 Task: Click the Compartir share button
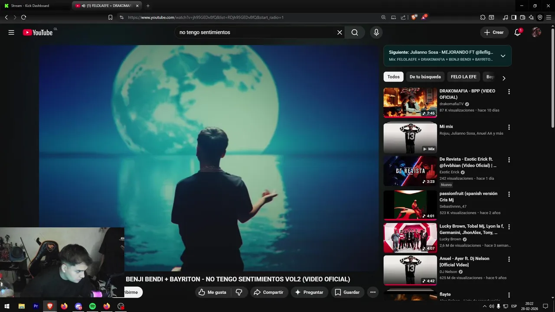pos(268,292)
